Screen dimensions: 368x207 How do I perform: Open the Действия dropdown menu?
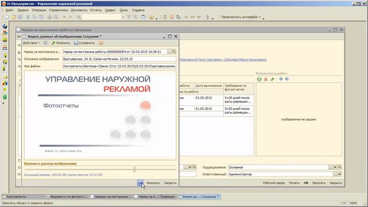click(31, 43)
